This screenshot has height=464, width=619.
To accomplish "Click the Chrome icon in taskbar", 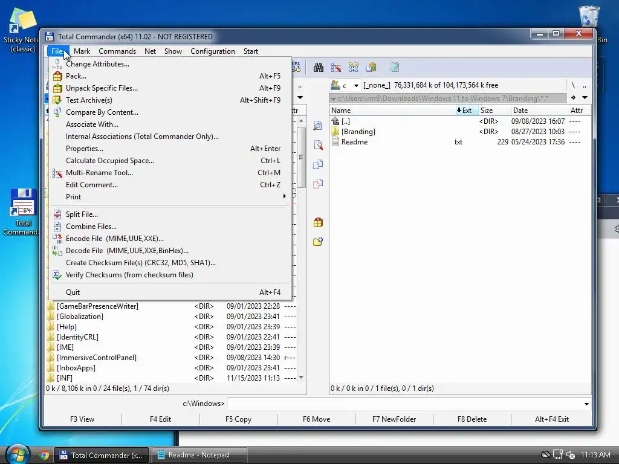I will (44, 455).
